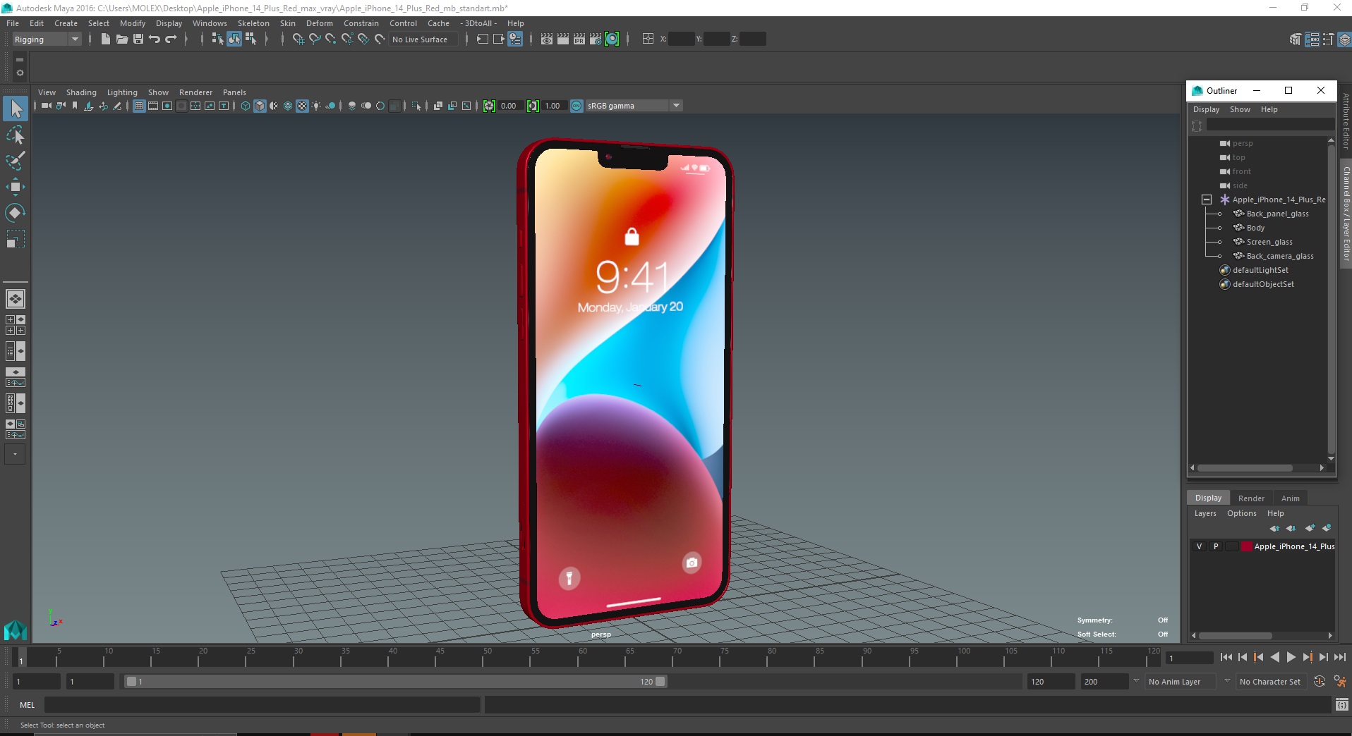Open the Rigging menu set dropdown
The width and height of the screenshot is (1352, 736).
47,39
